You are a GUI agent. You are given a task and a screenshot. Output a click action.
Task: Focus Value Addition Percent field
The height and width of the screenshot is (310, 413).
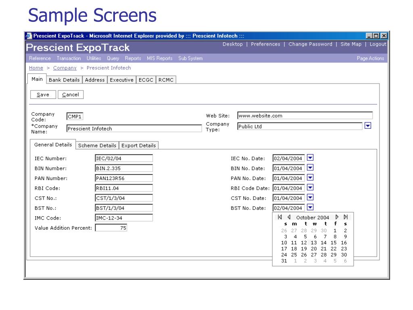pyautogui.click(x=111, y=228)
